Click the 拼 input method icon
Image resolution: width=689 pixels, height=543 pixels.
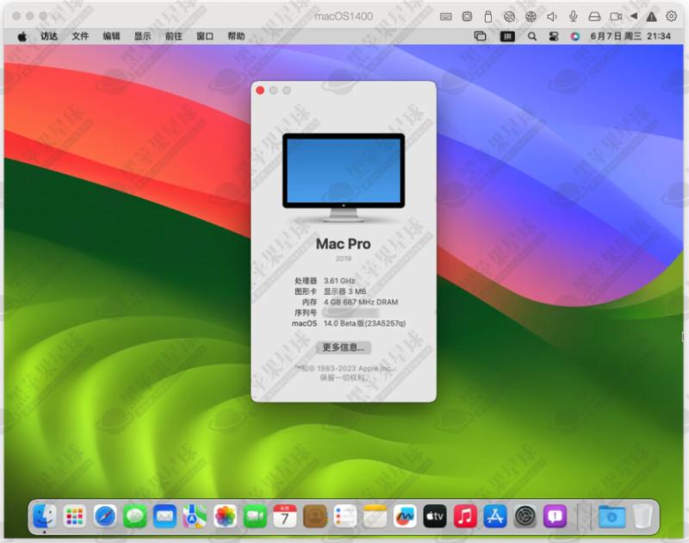tap(507, 36)
